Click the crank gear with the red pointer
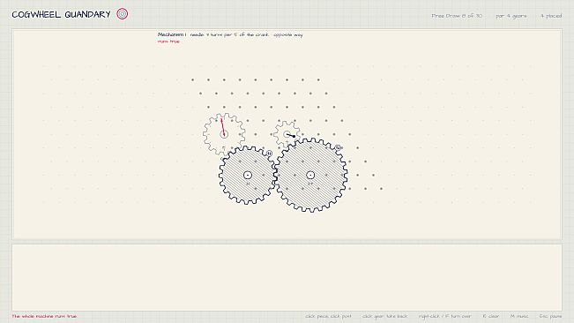Image resolution: width=574 pixels, height=323 pixels. (x=224, y=134)
